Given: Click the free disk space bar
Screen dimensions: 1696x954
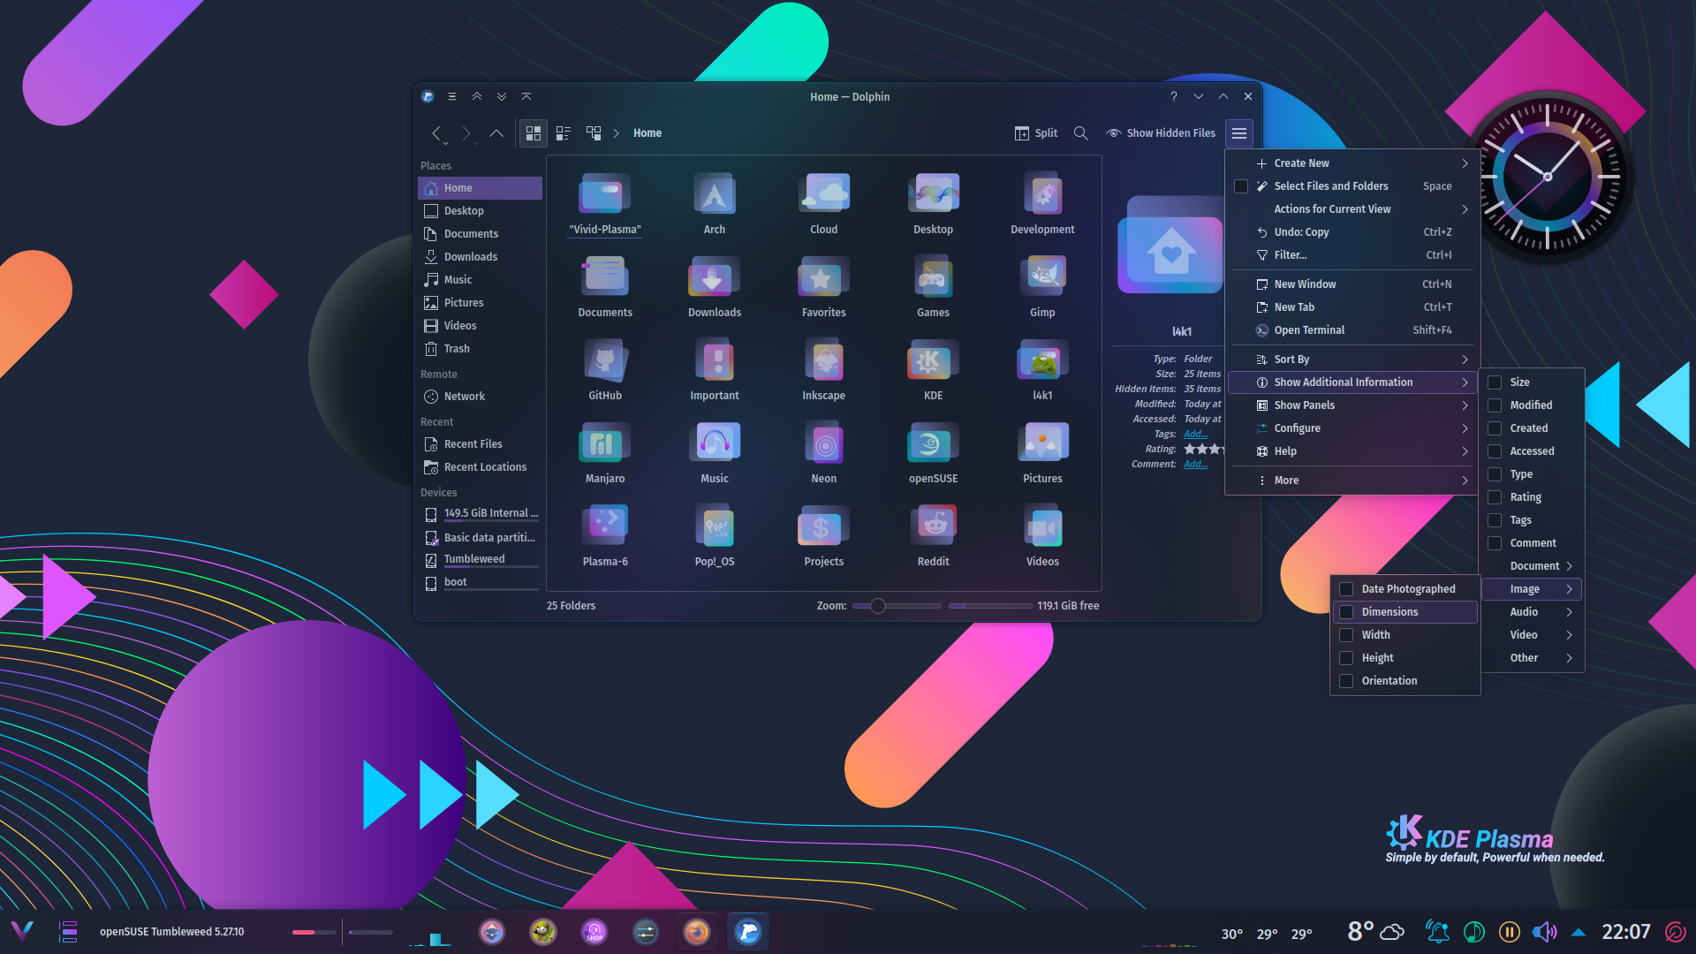Looking at the screenshot, I should (x=990, y=606).
